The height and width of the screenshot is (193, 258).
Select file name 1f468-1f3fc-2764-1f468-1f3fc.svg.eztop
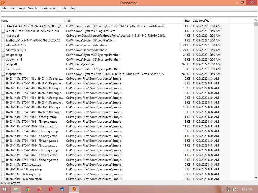[31, 146]
